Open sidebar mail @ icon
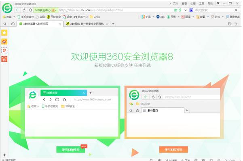243x161 pixels. pos(4,50)
